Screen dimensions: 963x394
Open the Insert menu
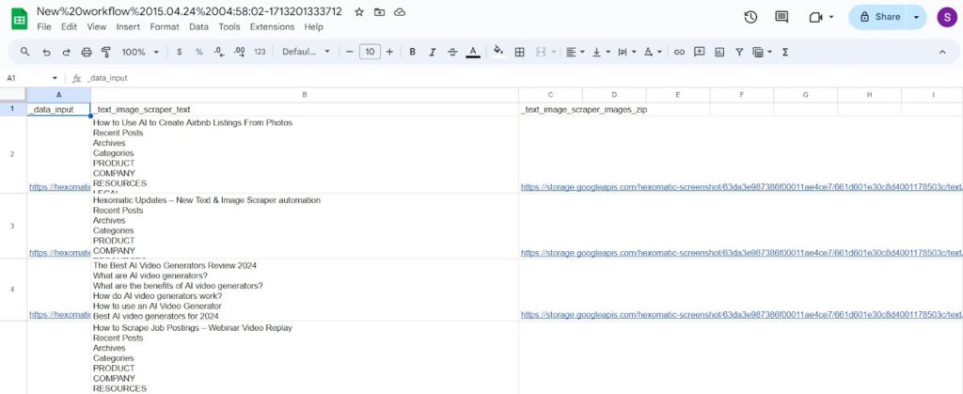point(128,27)
